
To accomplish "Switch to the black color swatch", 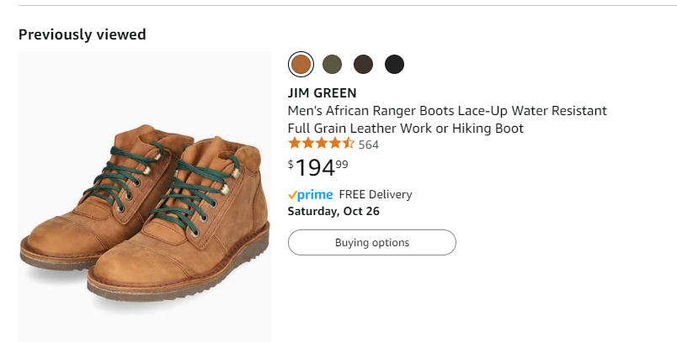I will [395, 64].
